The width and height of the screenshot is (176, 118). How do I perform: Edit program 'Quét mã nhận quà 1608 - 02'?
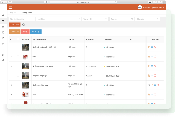coord(149,47)
